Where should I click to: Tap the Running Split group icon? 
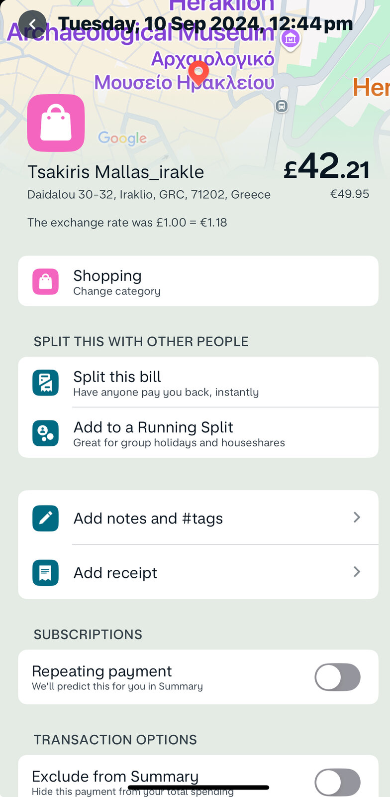tap(45, 433)
